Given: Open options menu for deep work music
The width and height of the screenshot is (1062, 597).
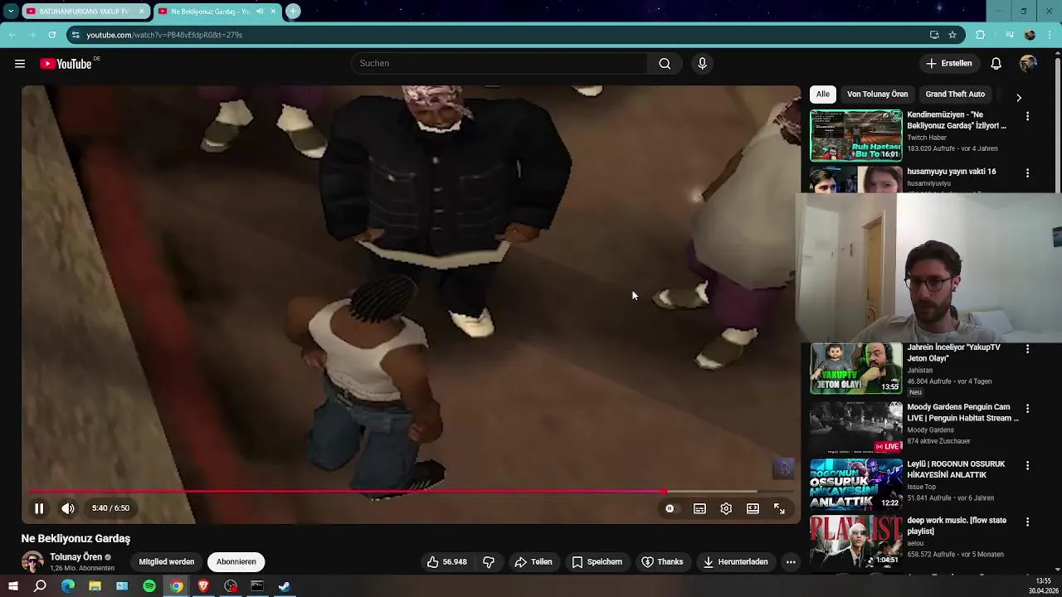Looking at the screenshot, I should click(x=1027, y=522).
